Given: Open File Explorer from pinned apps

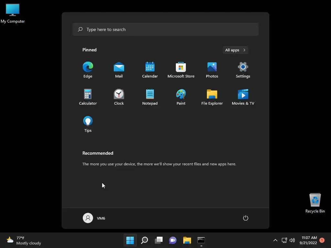Looking at the screenshot, I should pyautogui.click(x=212, y=97).
